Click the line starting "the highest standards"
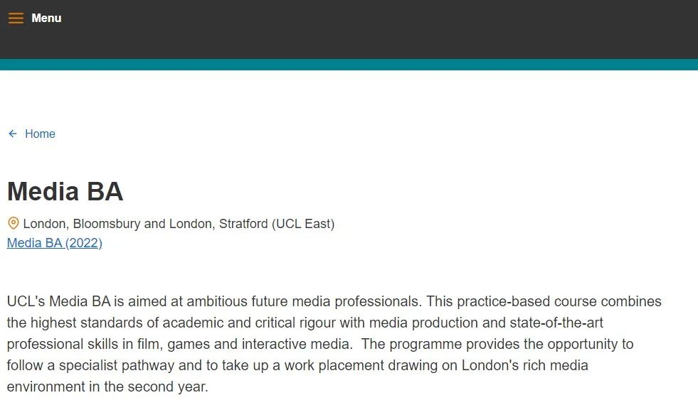This screenshot has height=405, width=698. point(213,323)
